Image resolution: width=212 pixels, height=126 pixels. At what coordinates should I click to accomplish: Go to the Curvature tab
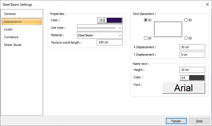[11, 37]
